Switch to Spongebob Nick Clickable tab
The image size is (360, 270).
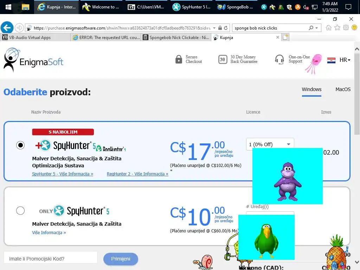point(176,37)
